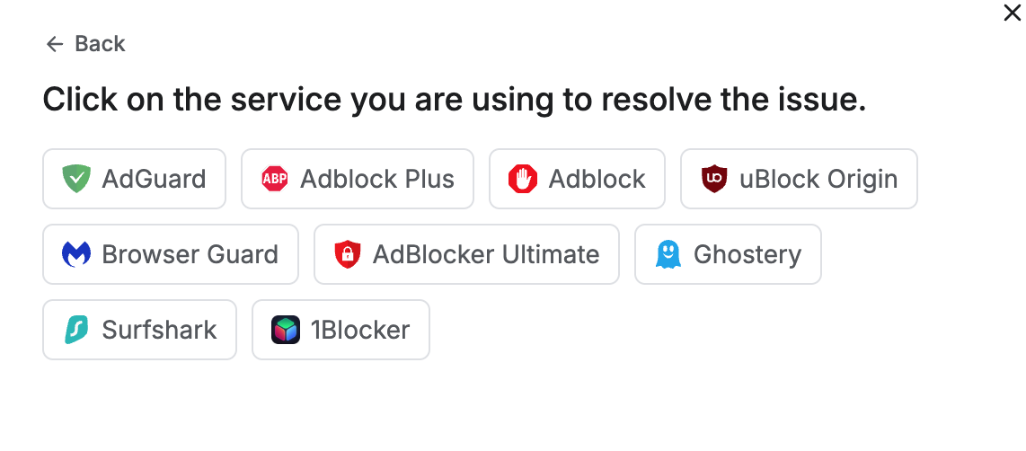This screenshot has height=451, width=1026.
Task: Click the red ABP stop-sign icon
Action: pos(274,179)
